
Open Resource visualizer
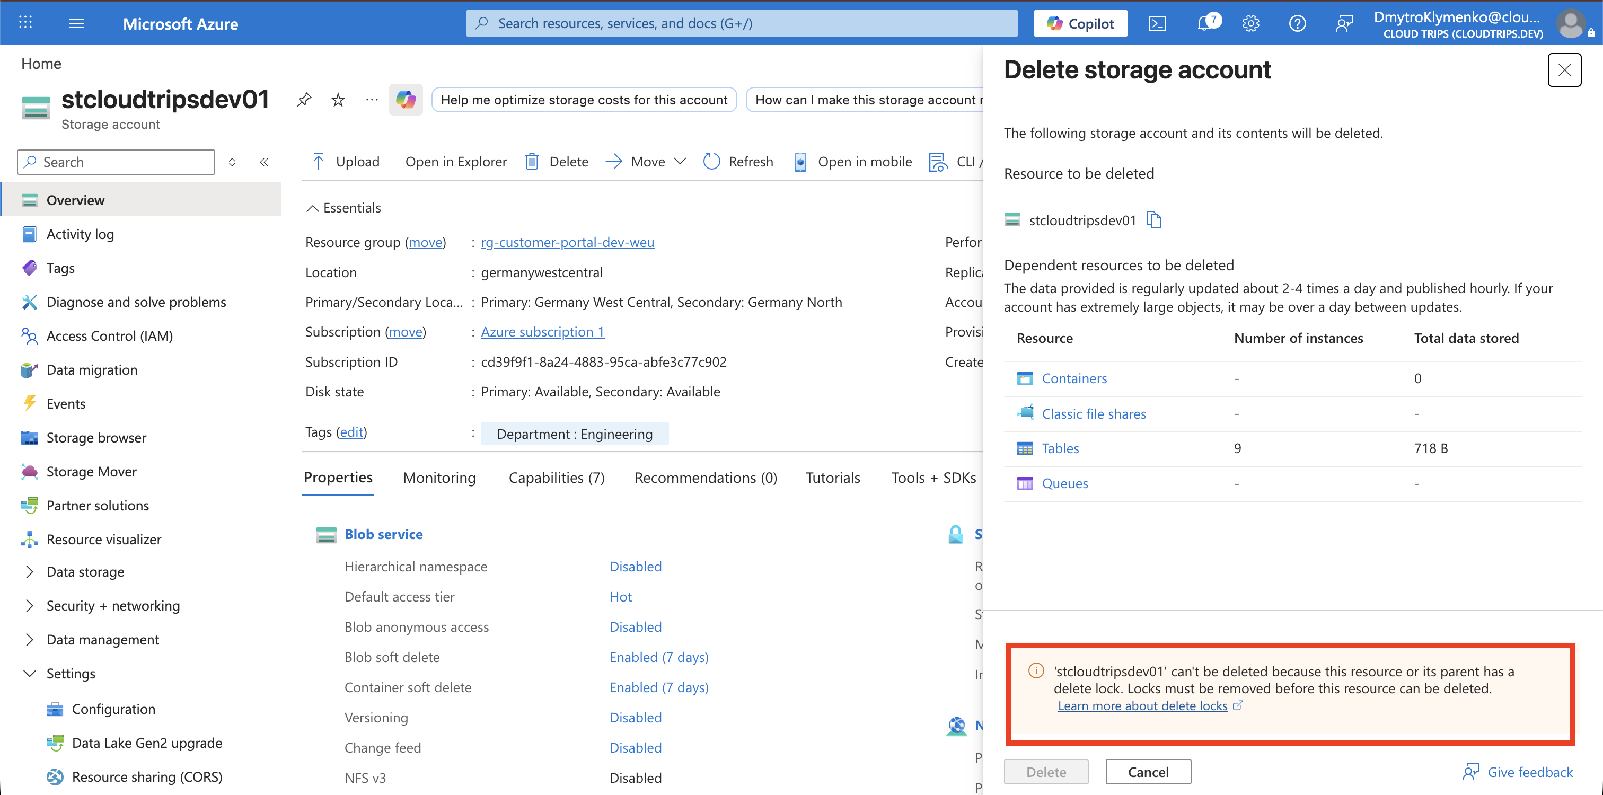[x=104, y=540]
